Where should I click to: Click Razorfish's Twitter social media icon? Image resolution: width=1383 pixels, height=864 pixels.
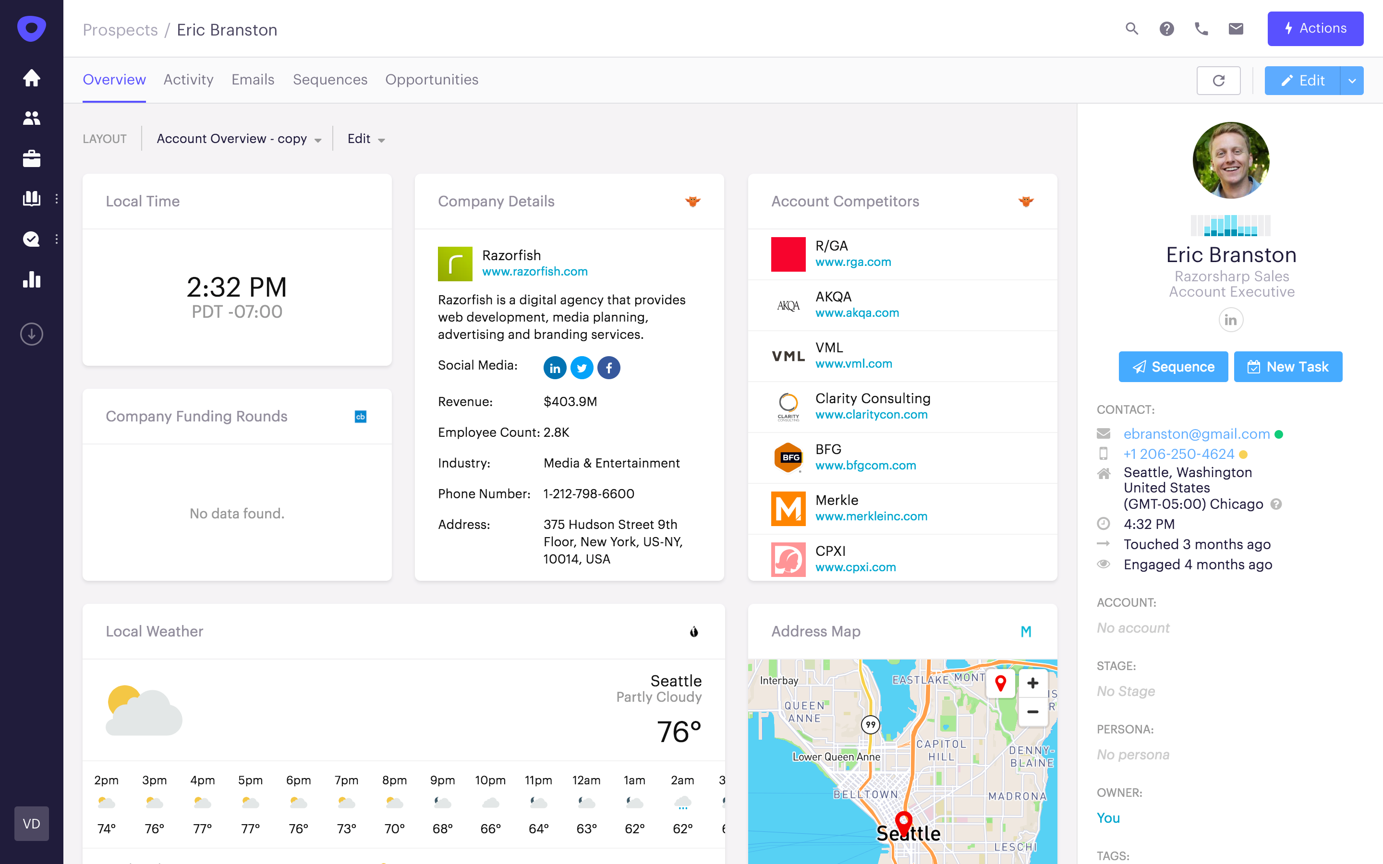(582, 367)
